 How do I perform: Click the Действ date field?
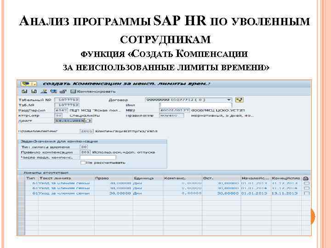point(70,121)
